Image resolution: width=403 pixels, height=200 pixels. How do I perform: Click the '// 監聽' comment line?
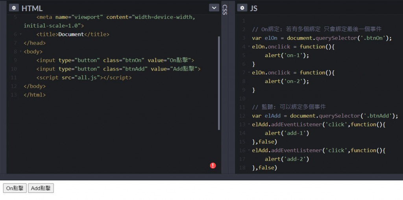[x=289, y=107]
